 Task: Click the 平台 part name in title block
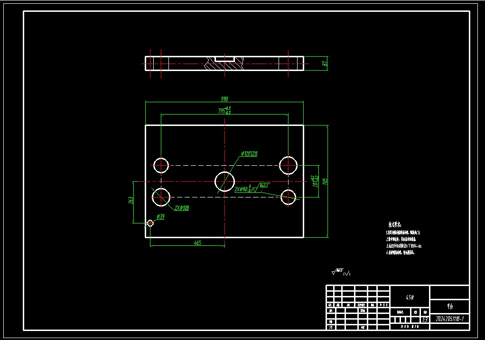pos(450,306)
